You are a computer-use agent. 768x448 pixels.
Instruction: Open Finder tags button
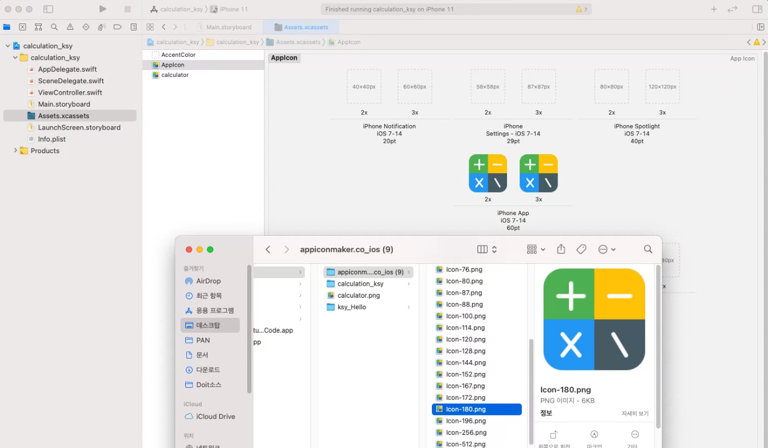click(581, 250)
